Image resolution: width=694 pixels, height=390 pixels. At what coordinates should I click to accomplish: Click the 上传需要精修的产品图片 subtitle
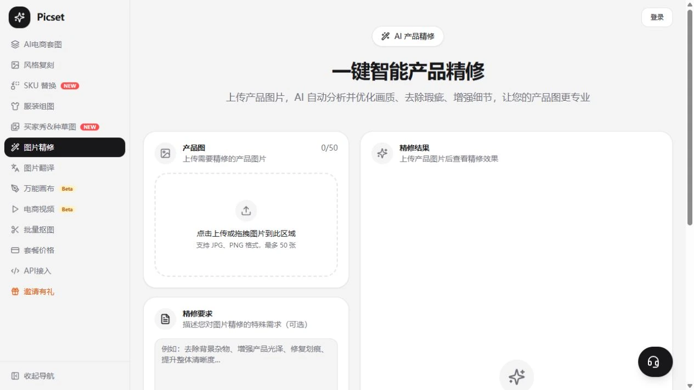(224, 159)
